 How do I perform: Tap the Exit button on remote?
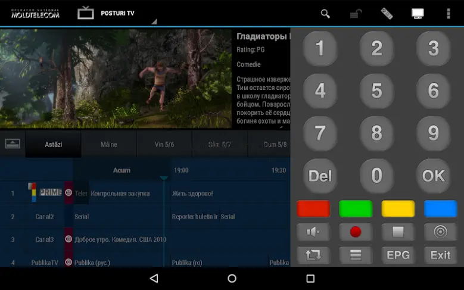440,255
